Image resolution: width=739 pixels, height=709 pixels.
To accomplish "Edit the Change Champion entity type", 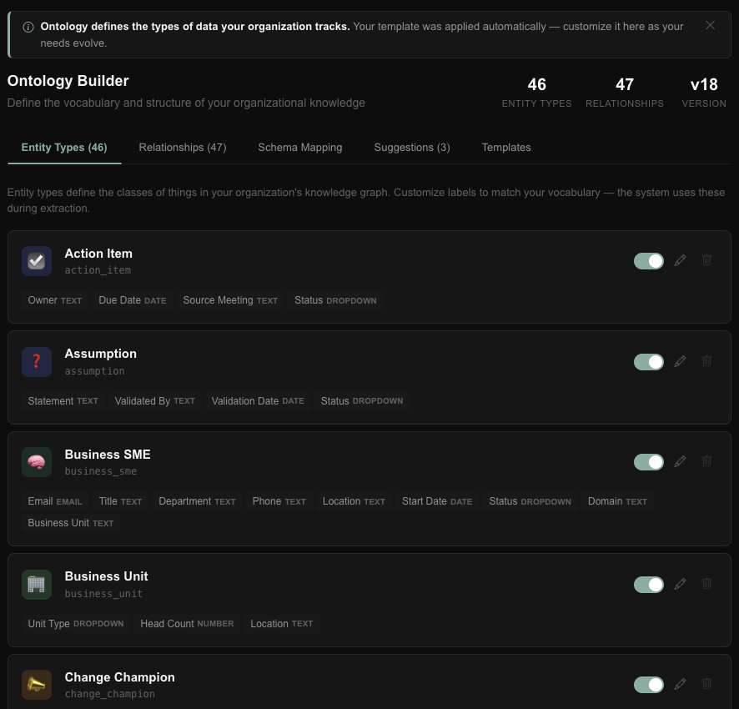I will coord(680,684).
